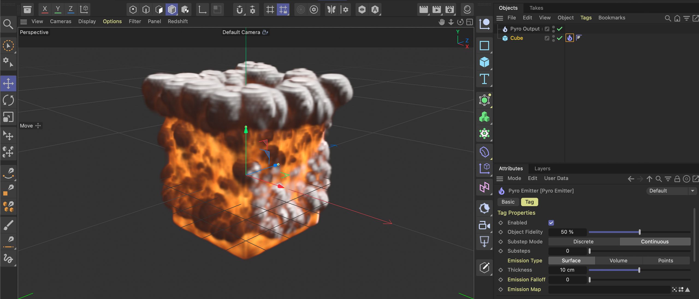This screenshot has height=299, width=699.
Task: Toggle the Cube visibility dots
Action: (553, 38)
